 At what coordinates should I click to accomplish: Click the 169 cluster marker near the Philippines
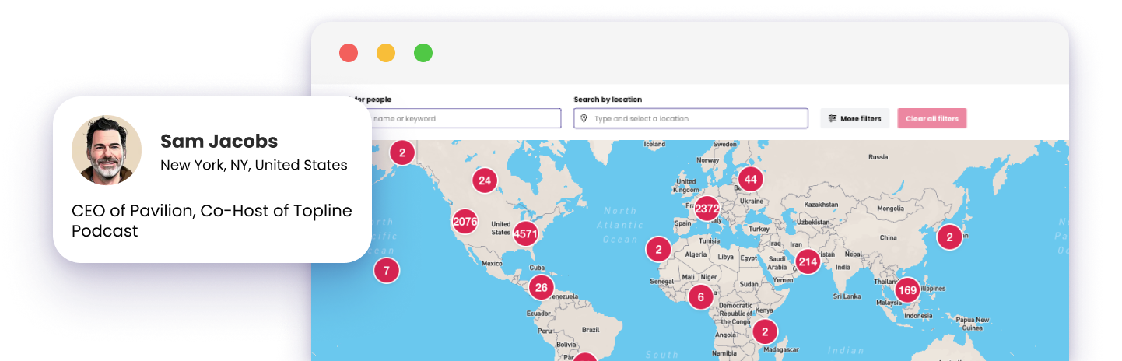pyautogui.click(x=907, y=291)
